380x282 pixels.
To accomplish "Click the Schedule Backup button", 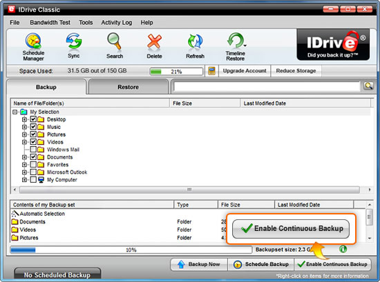I will point(261,264).
